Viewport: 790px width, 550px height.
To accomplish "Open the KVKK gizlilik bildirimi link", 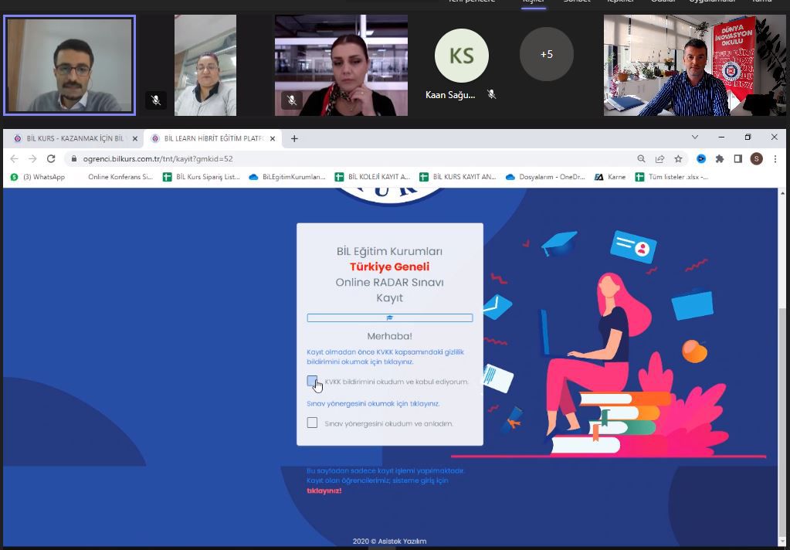I will click(385, 357).
